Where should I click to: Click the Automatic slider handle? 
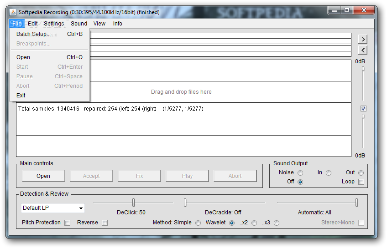pyautogui.click(x=356, y=202)
